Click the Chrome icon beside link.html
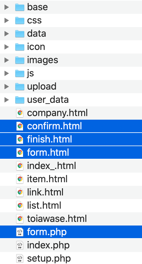This screenshot has height=264, width=142. (x=20, y=192)
